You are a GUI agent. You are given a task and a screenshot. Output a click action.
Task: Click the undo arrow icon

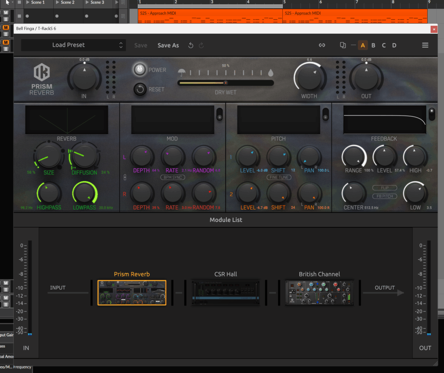point(191,45)
